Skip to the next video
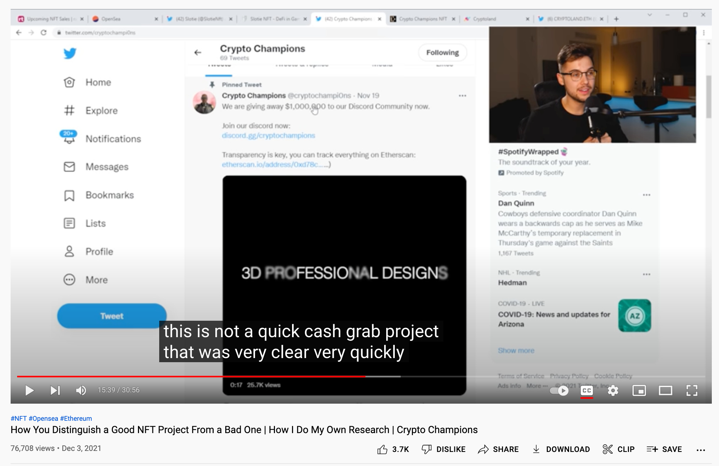 55,390
